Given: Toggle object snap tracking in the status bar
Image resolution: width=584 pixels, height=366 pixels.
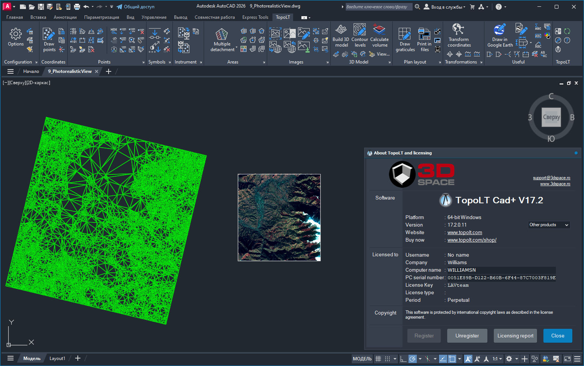Looking at the screenshot, I should pos(443,358).
